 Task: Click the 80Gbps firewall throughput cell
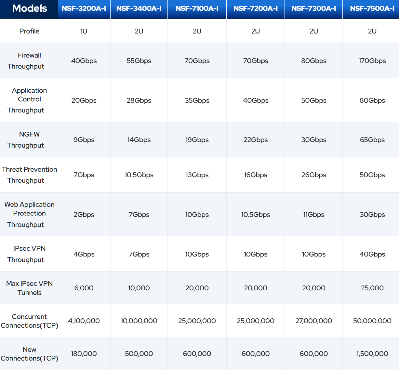pos(314,61)
